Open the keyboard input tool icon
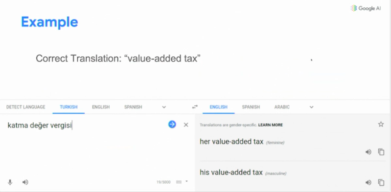 pos(179,182)
